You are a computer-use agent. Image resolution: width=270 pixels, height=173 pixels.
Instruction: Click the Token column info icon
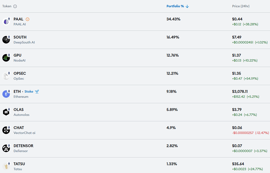[x=15, y=6]
